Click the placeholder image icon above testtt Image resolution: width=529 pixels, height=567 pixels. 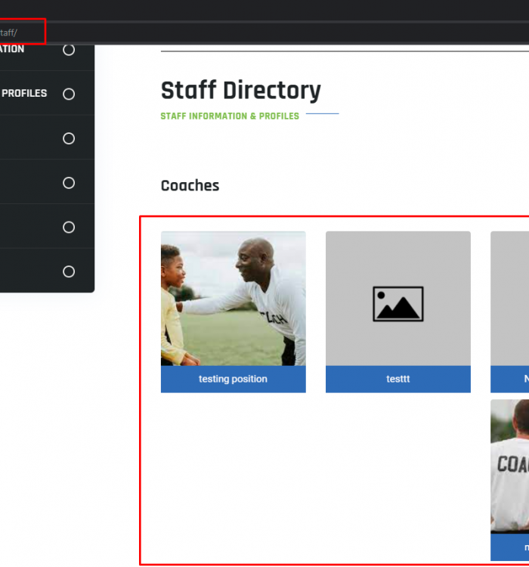398,304
